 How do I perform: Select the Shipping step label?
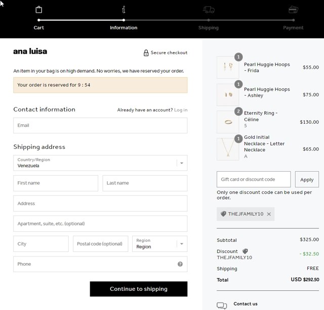point(209,28)
